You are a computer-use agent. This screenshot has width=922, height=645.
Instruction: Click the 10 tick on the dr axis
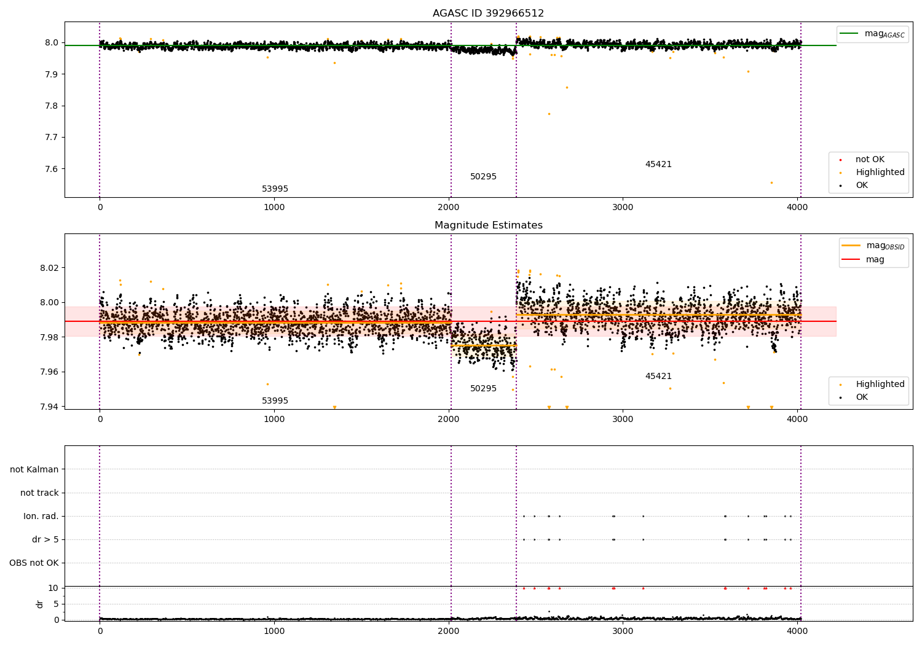[53, 588]
